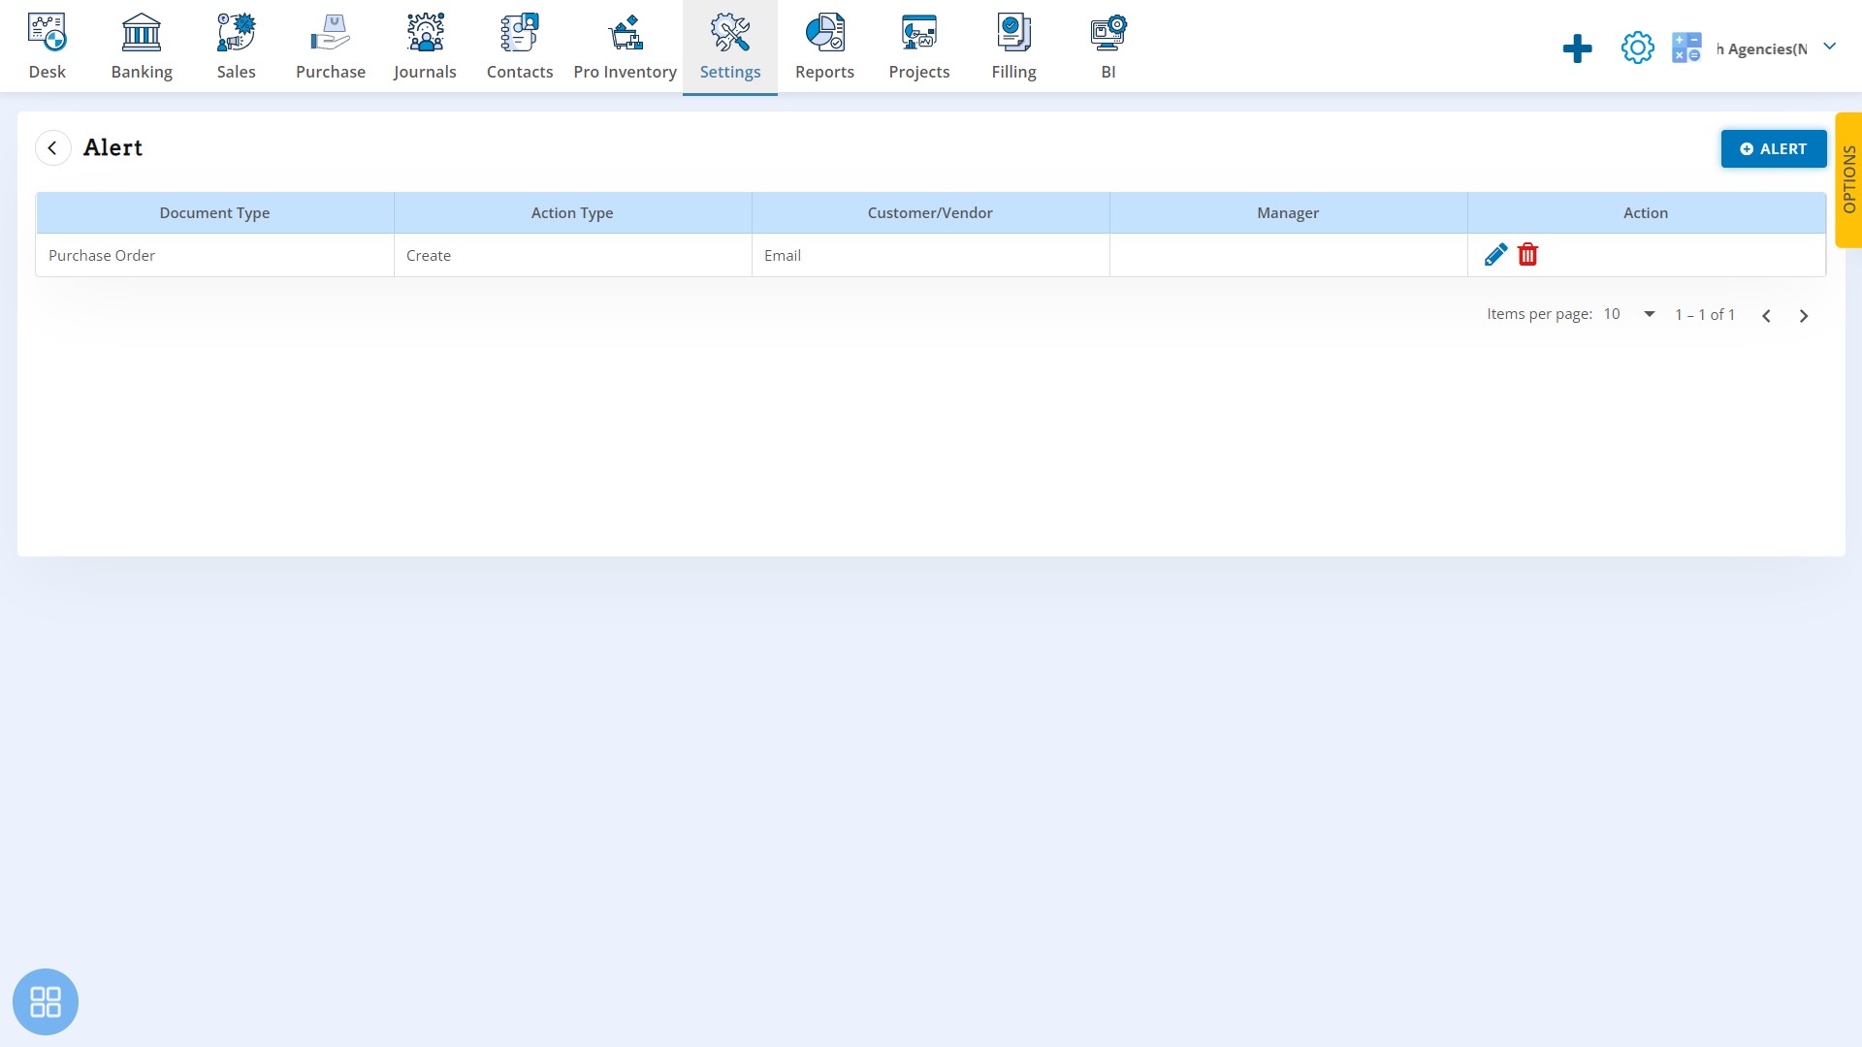The height and width of the screenshot is (1047, 1862).
Task: Navigate to Projects module
Action: click(x=918, y=45)
